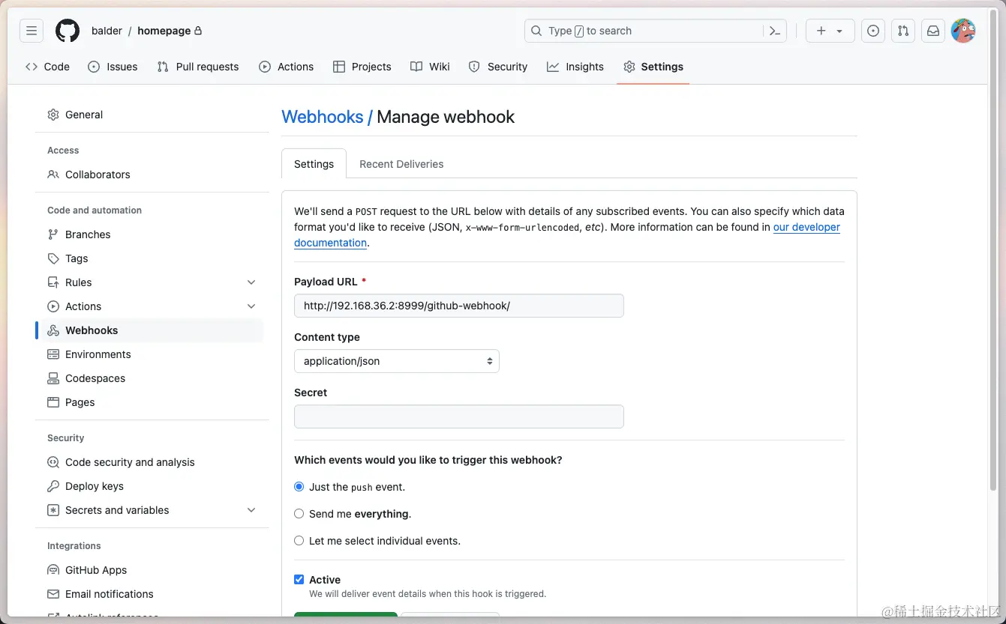
Task: Go back via the Webhooks breadcrumb link
Action: tap(322, 117)
